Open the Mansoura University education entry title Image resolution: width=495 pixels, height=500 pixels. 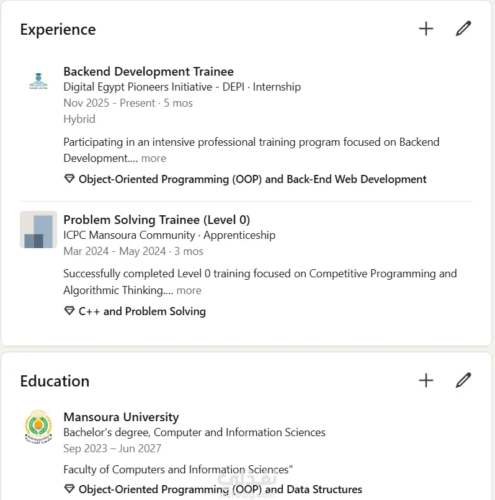[x=121, y=417]
